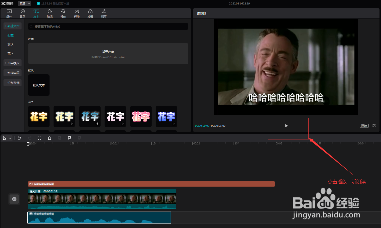Select the 文本 text tab

point(36,13)
